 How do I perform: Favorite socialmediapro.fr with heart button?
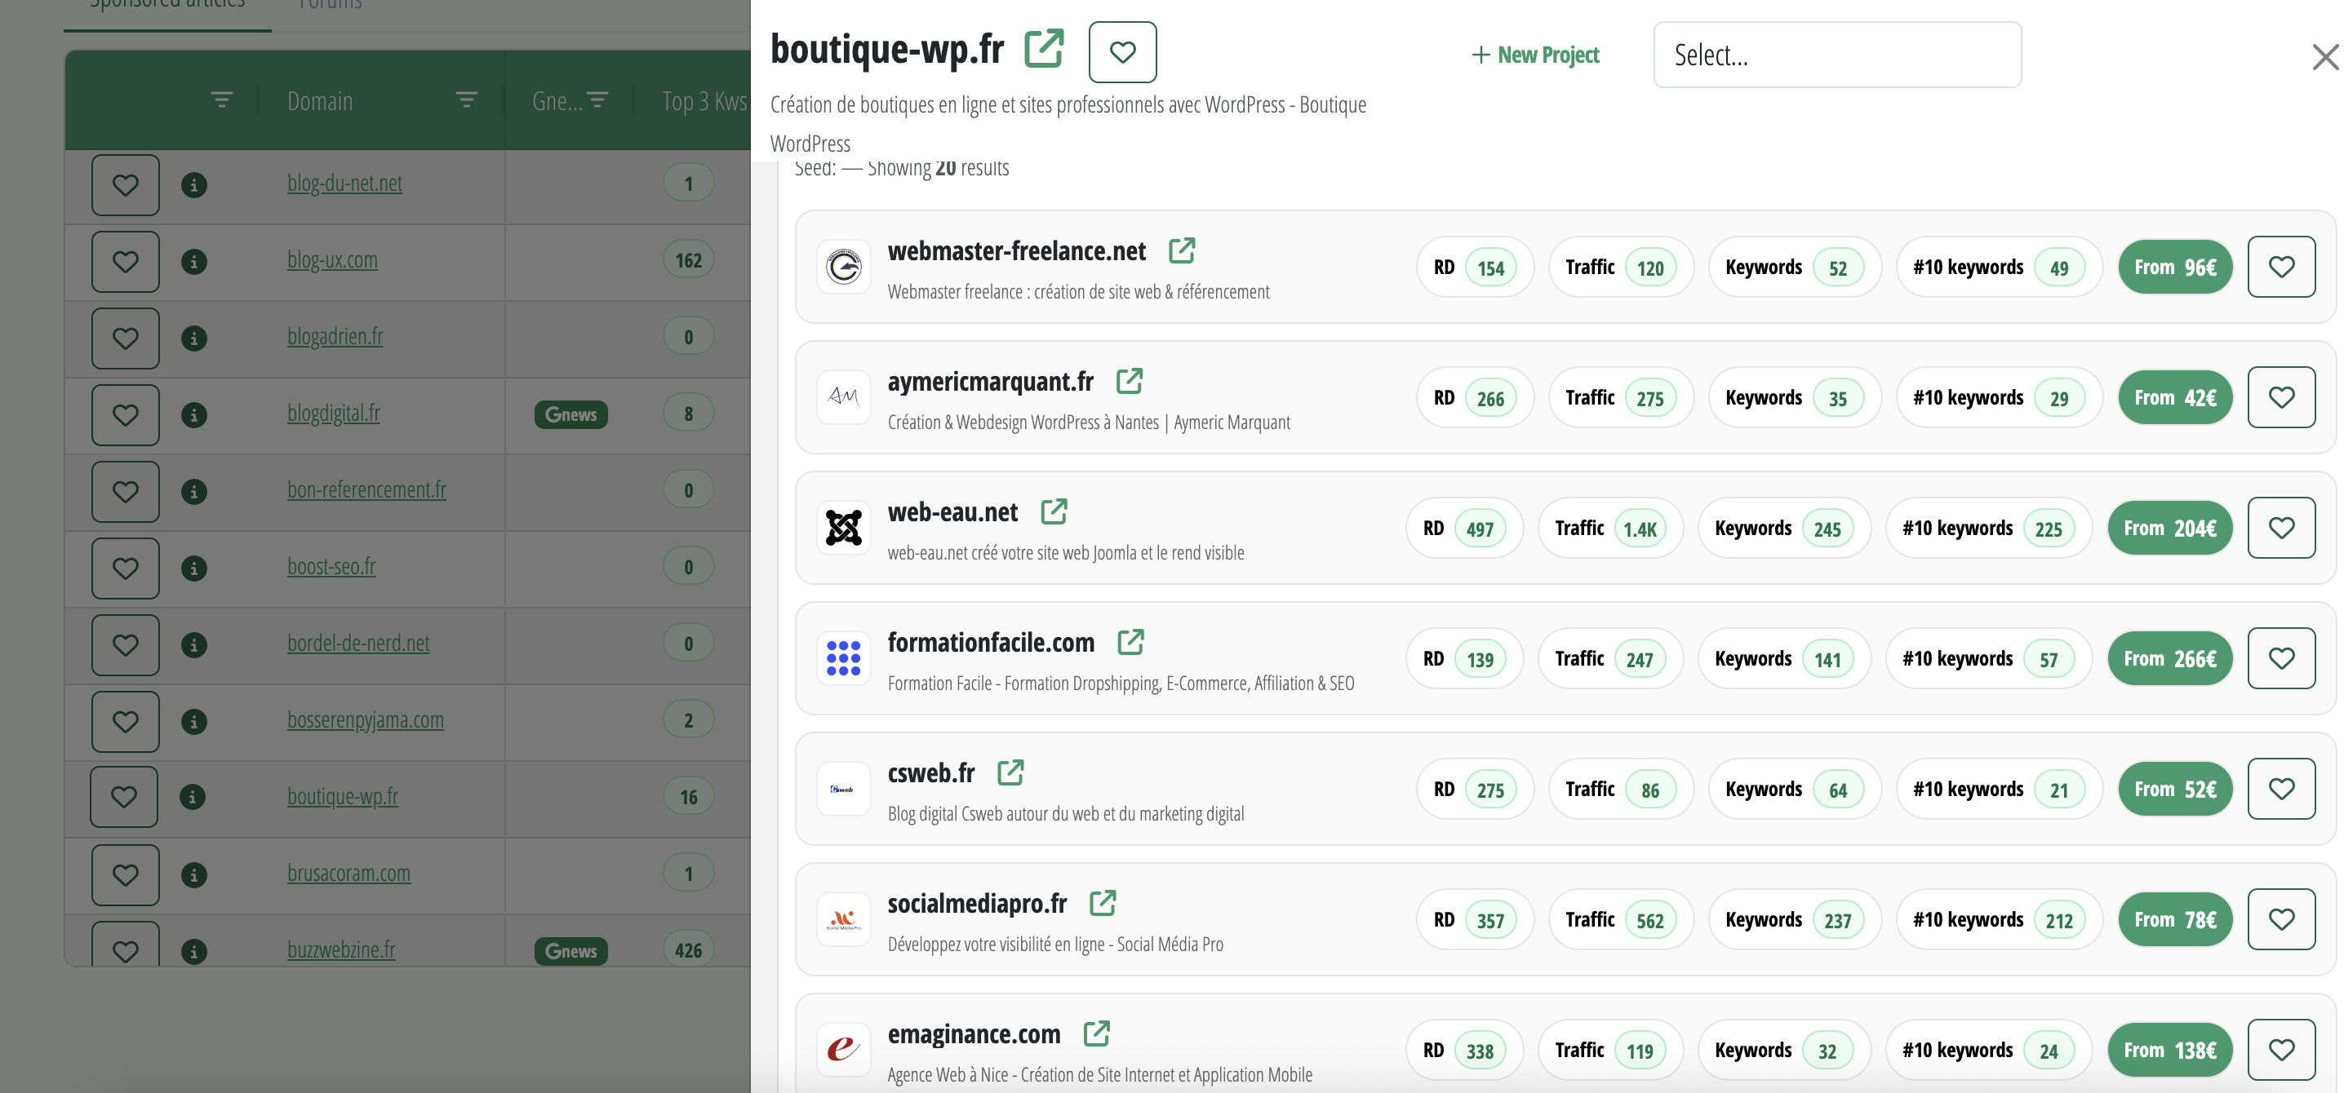pyautogui.click(x=2280, y=919)
